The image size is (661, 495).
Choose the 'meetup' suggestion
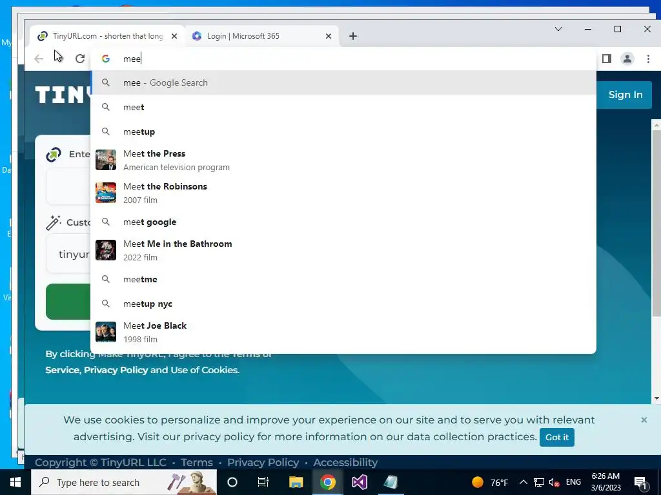pyautogui.click(x=343, y=131)
